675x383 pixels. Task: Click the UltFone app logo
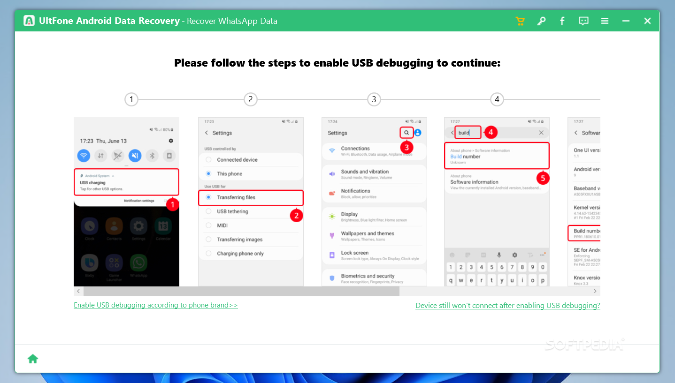point(29,21)
